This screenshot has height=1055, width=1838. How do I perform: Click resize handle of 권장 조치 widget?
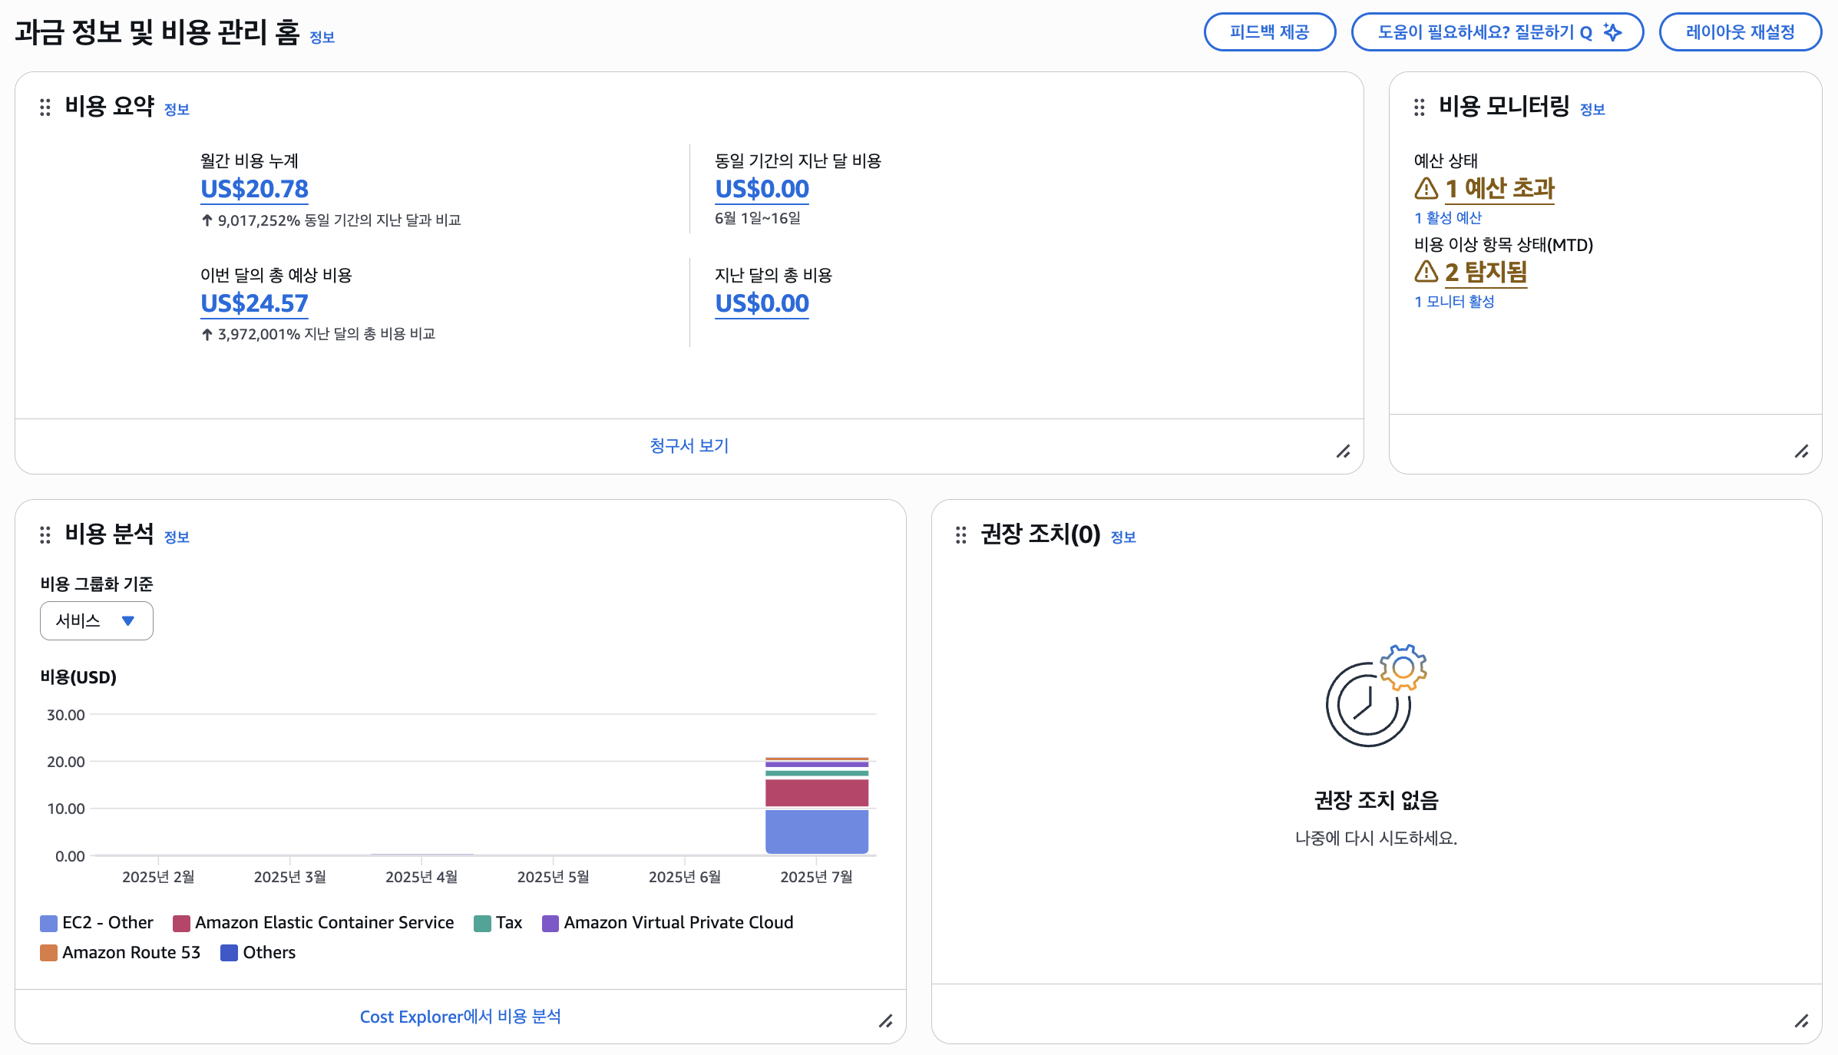coord(1801,1021)
